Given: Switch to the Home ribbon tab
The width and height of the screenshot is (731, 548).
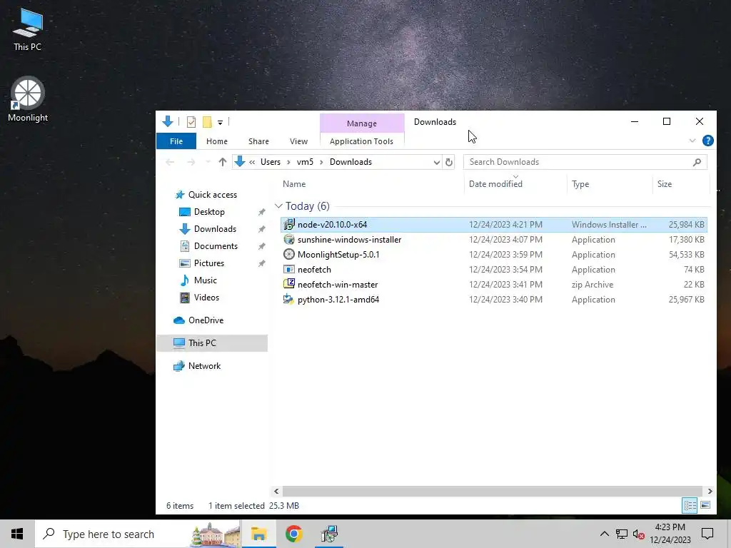Looking at the screenshot, I should (217, 141).
